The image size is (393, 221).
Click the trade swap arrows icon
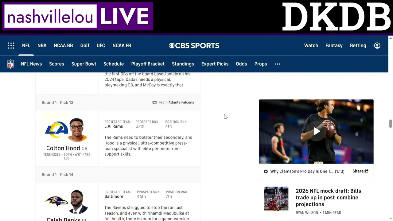point(155,103)
